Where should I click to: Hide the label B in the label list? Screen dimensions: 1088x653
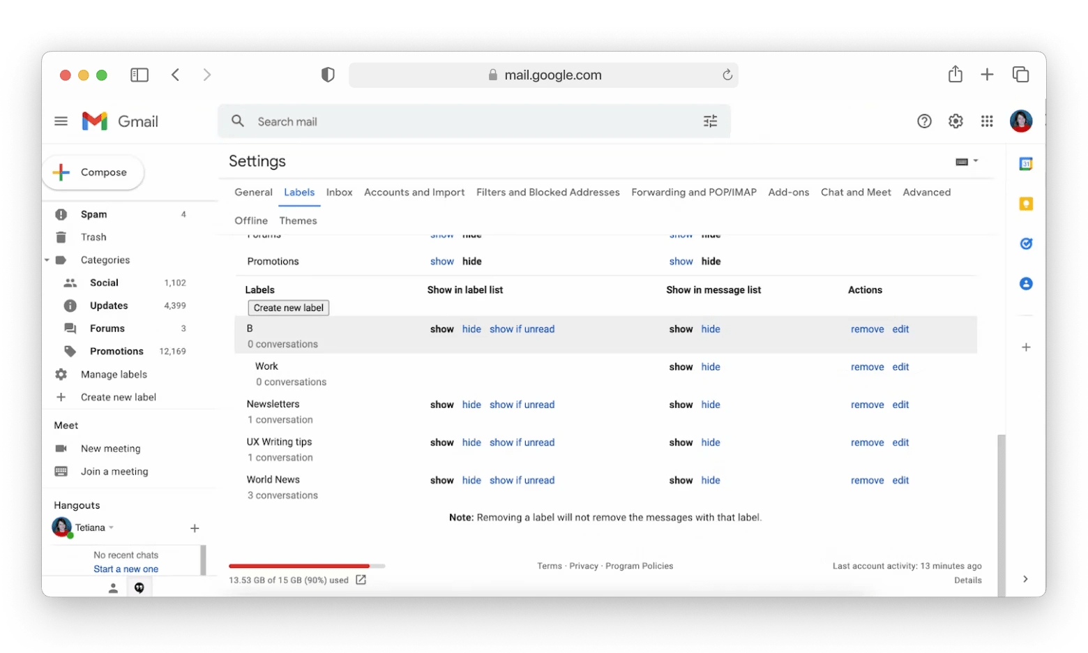click(471, 329)
